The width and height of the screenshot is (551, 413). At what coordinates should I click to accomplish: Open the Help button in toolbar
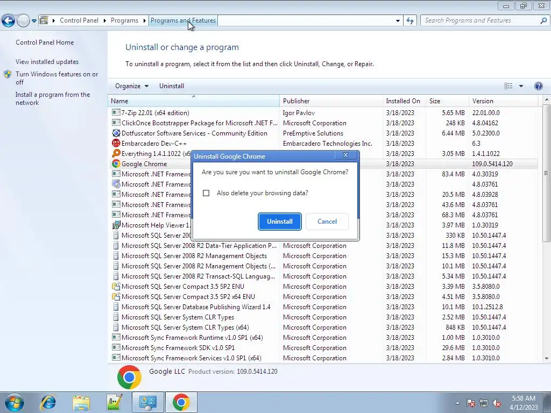coord(538,86)
